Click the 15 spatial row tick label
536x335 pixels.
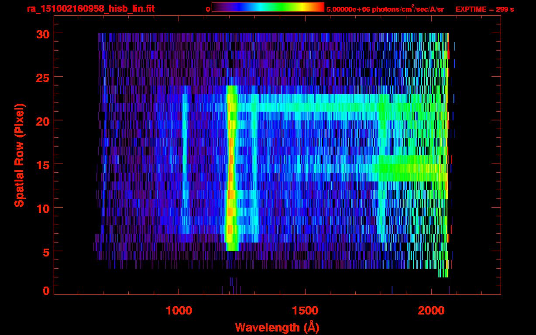[x=42, y=164]
